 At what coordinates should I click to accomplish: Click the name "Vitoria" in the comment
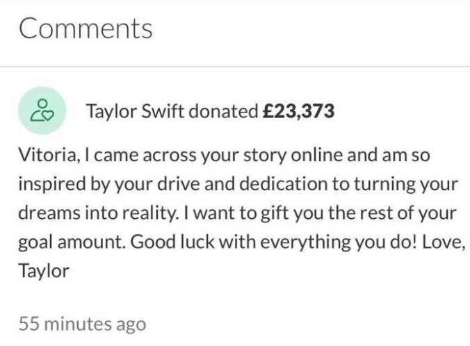pyautogui.click(x=44, y=156)
